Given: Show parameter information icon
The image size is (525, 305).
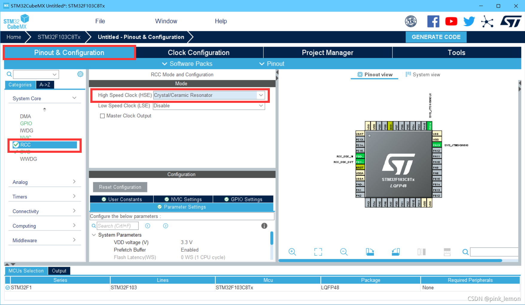Looking at the screenshot, I should 264,226.
